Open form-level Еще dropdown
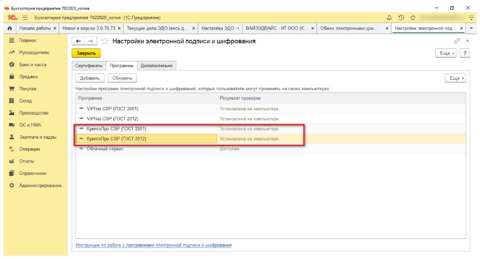This screenshot has width=480, height=259. [446, 53]
